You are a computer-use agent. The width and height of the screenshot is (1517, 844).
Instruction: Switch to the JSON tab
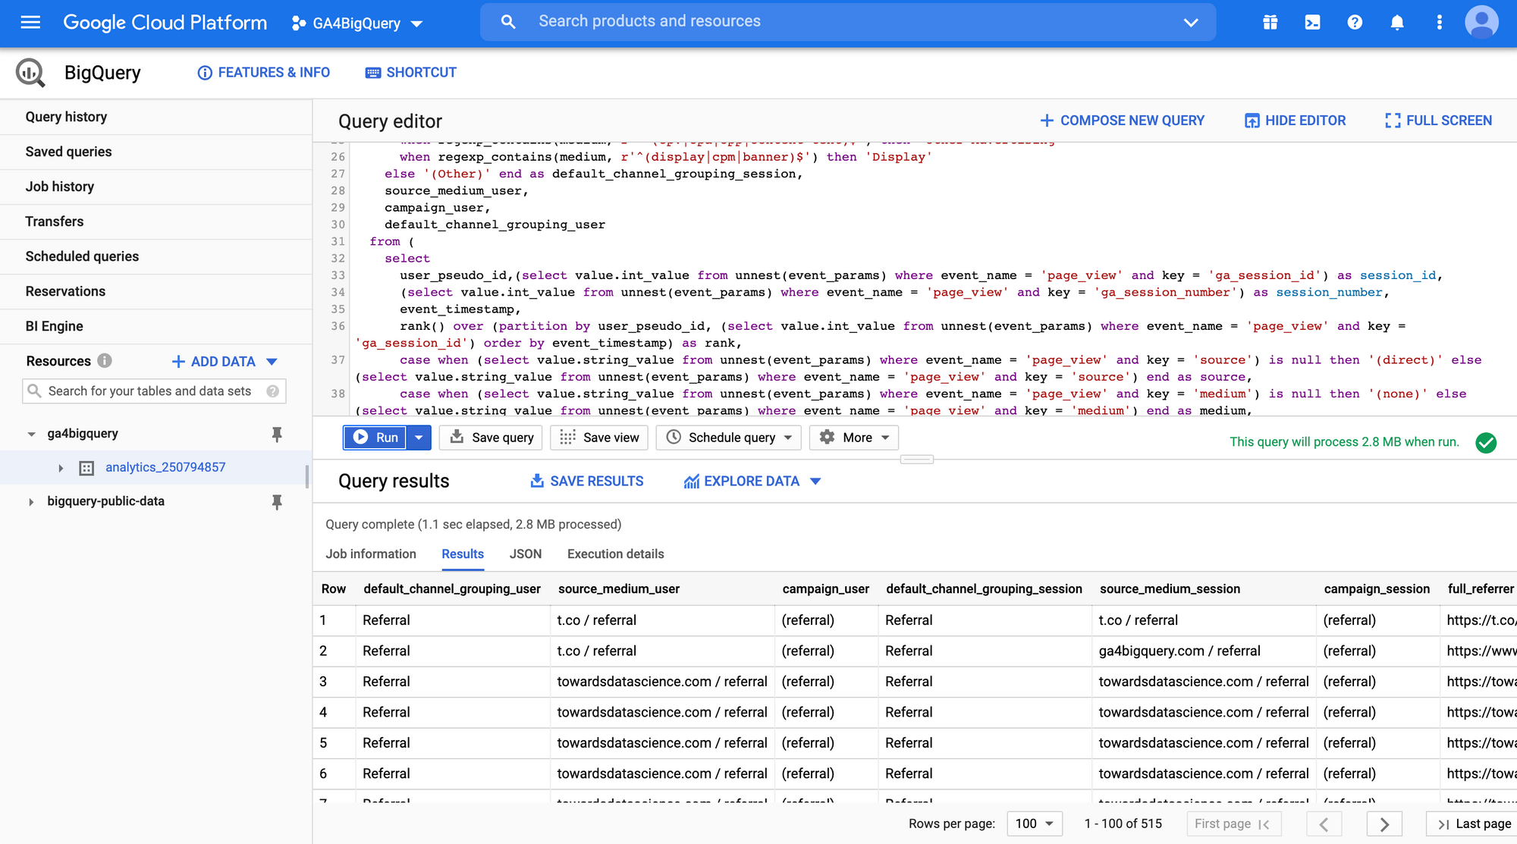(x=525, y=554)
